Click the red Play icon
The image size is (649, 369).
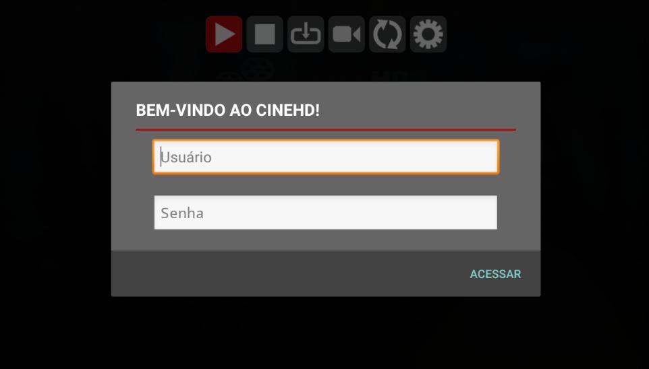click(x=224, y=34)
